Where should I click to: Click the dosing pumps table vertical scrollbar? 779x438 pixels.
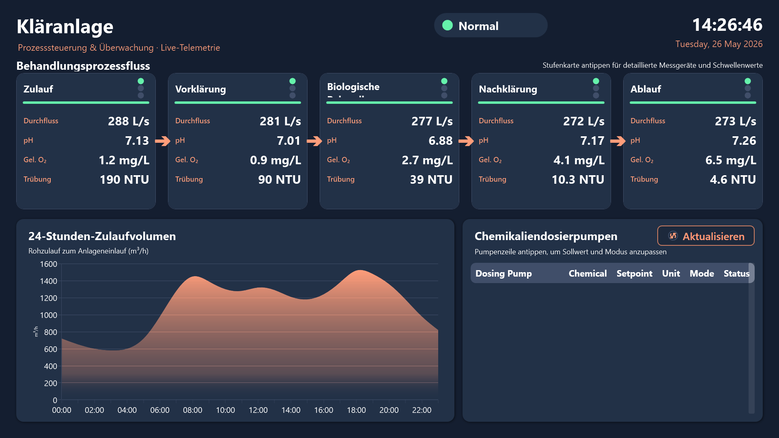(x=751, y=339)
